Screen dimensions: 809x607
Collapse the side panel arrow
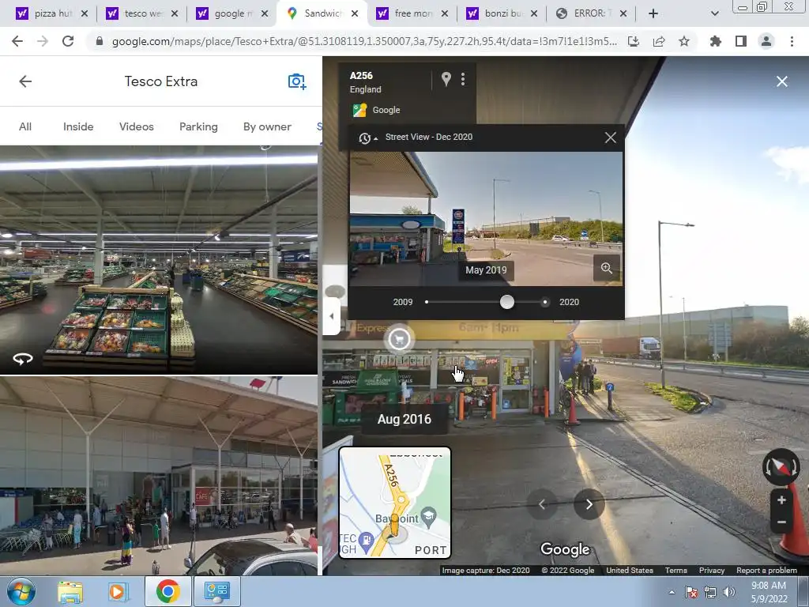pos(331,316)
